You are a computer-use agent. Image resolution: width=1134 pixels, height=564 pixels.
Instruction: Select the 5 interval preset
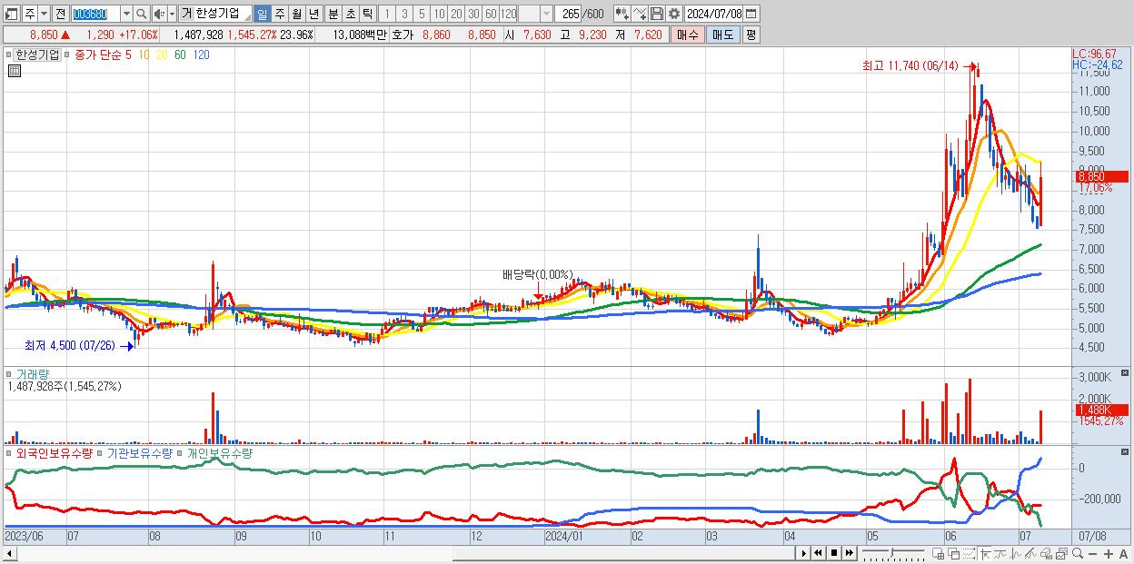(x=422, y=14)
